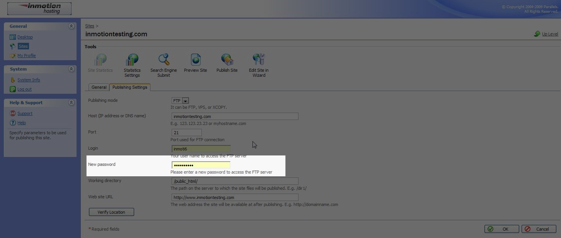Open the Desktop link in sidebar
This screenshot has height=238, width=561.
pyautogui.click(x=25, y=37)
